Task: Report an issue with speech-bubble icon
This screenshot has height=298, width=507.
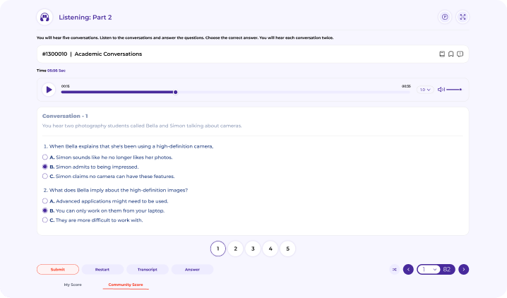Action: [460, 54]
